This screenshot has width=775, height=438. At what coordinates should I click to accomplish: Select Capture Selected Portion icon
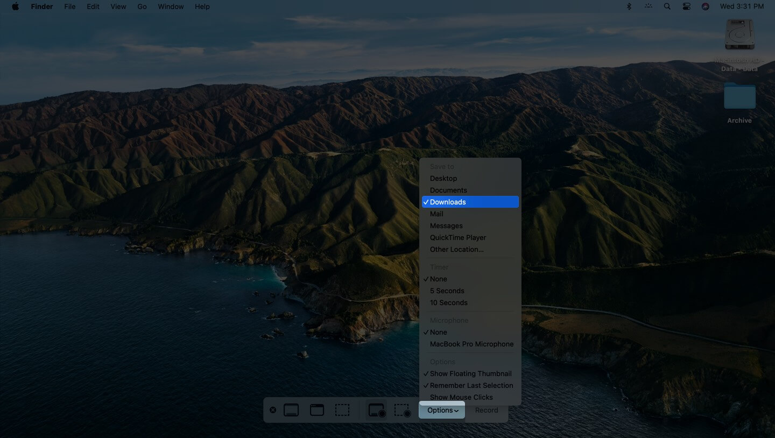[x=342, y=410]
